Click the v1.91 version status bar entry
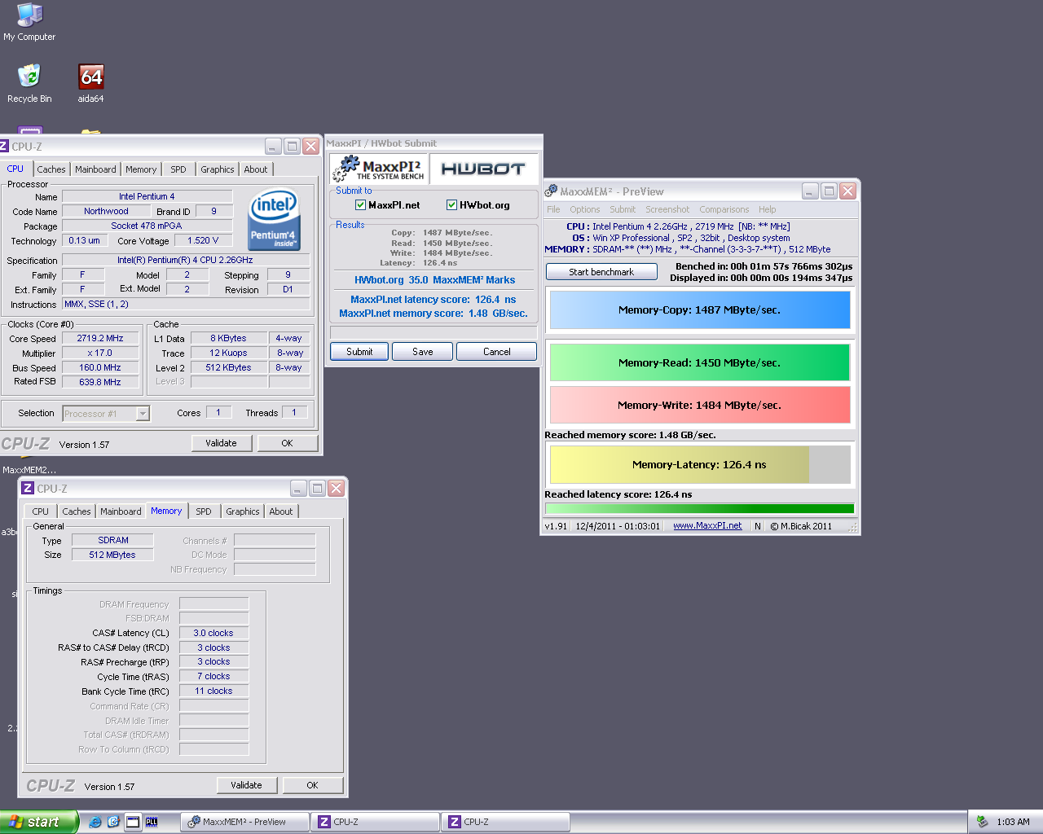 (x=556, y=526)
